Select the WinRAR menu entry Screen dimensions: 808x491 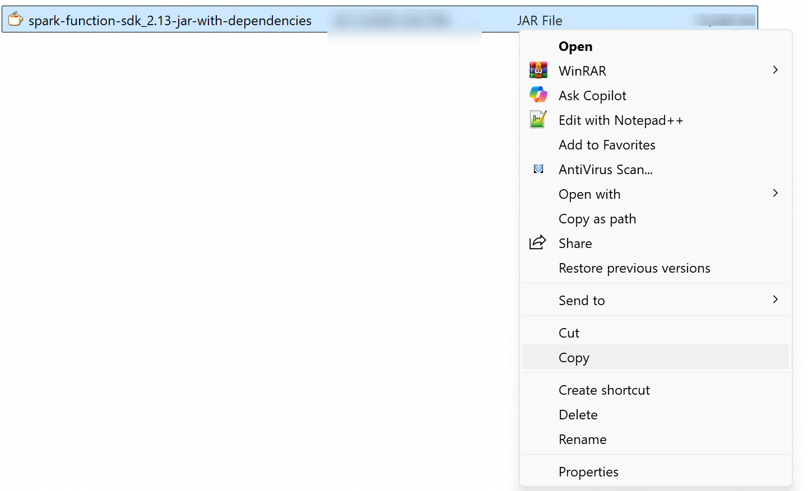656,71
